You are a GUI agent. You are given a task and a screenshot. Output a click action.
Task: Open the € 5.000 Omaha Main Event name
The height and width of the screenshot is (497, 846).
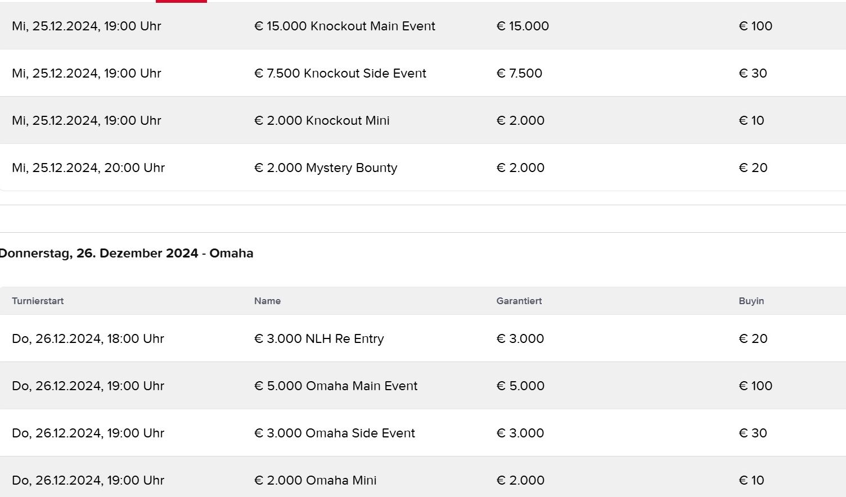coord(336,386)
